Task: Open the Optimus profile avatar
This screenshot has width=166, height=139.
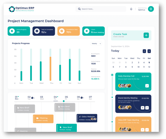Action: click(151, 9)
